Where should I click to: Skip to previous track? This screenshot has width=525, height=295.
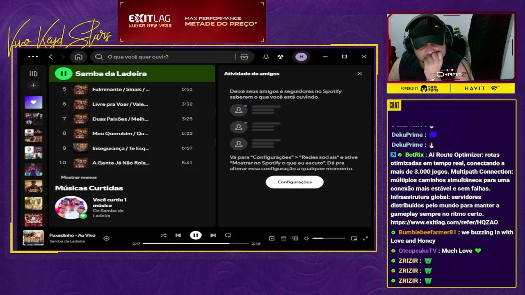click(178, 235)
